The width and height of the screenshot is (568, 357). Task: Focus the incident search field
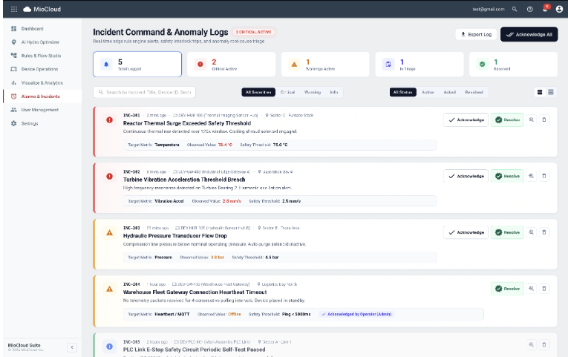point(145,92)
